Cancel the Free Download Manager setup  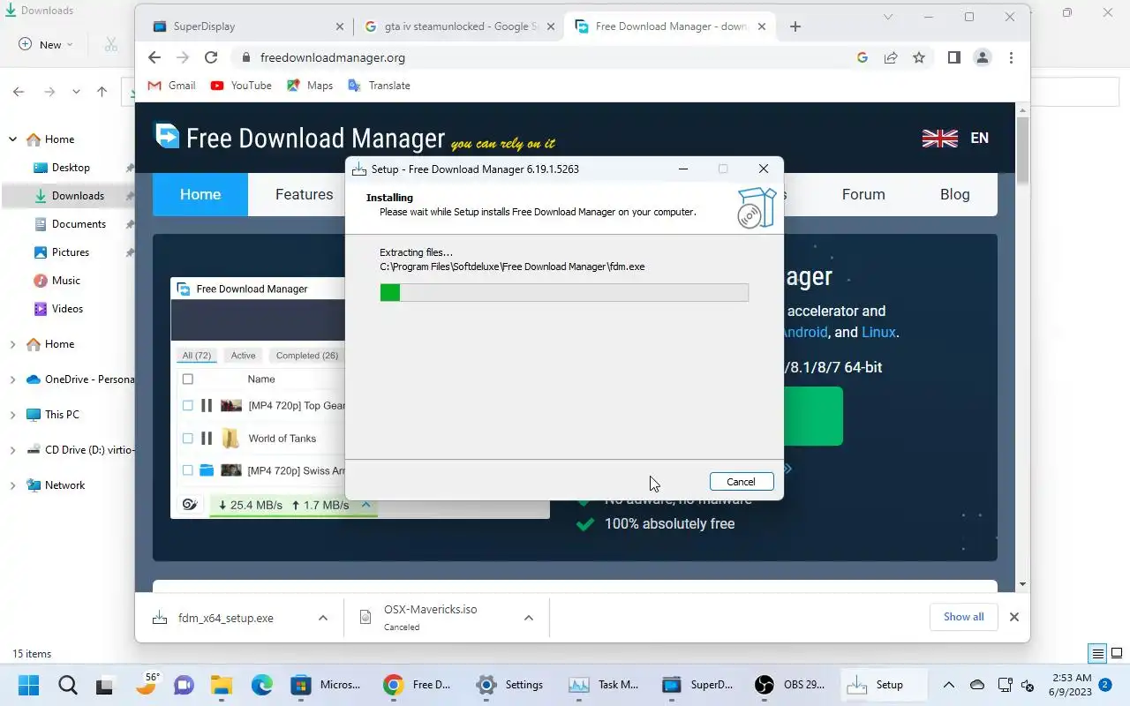point(742,482)
